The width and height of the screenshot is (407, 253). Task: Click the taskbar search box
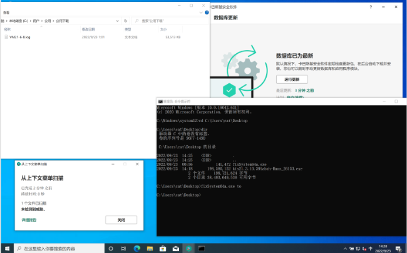tap(59, 249)
